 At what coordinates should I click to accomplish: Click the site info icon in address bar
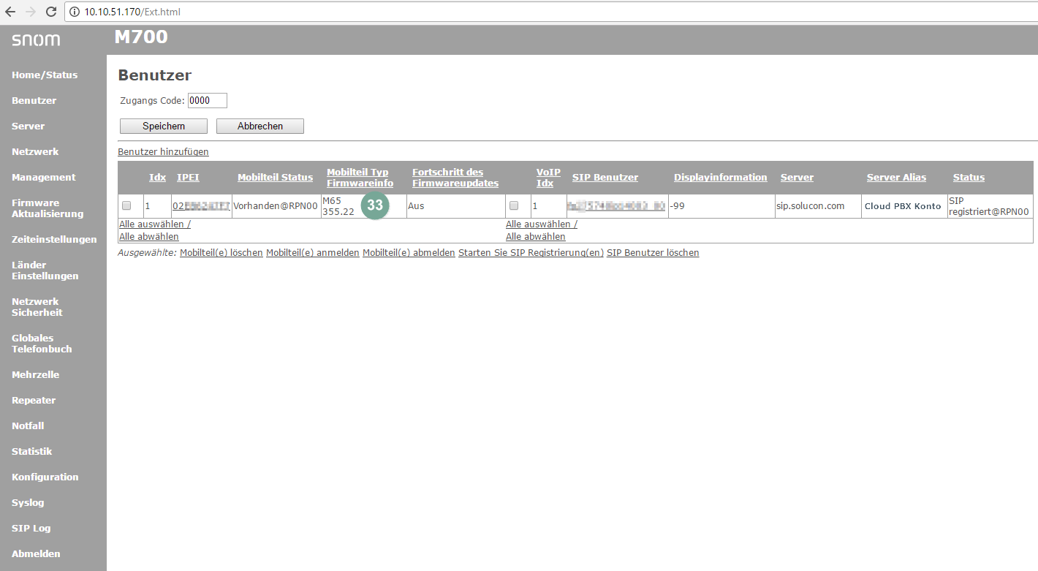pyautogui.click(x=74, y=12)
